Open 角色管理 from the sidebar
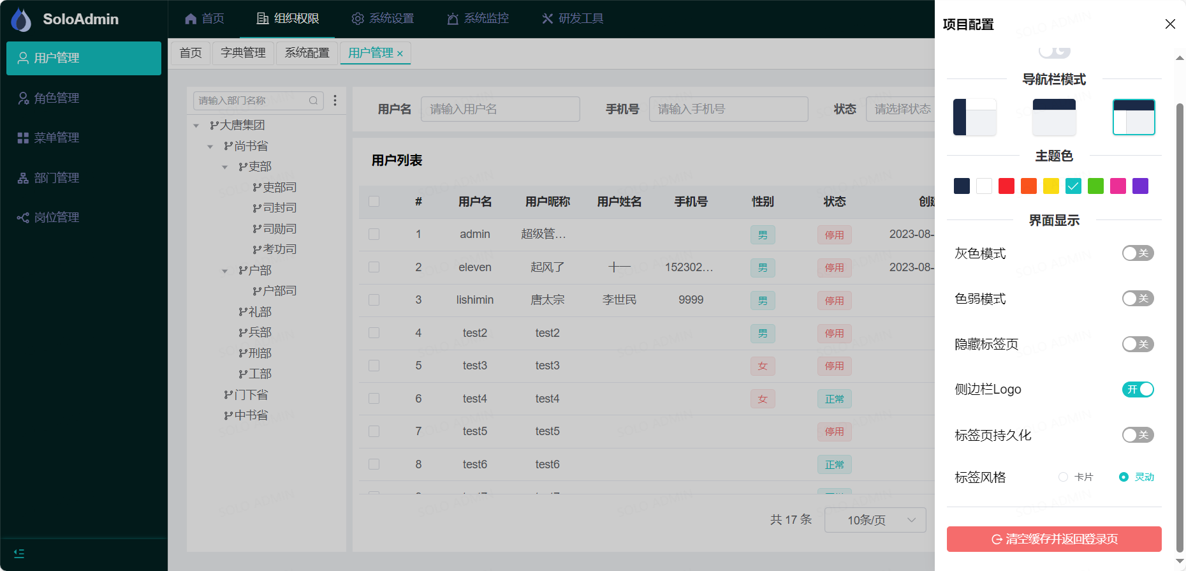 click(x=56, y=98)
